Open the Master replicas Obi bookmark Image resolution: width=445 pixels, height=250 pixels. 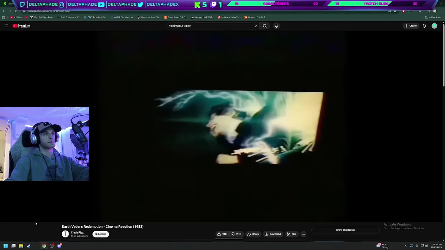149,17
